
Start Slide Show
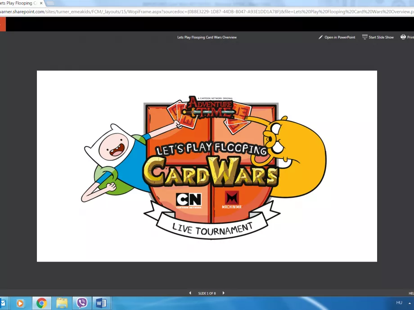tap(378, 37)
